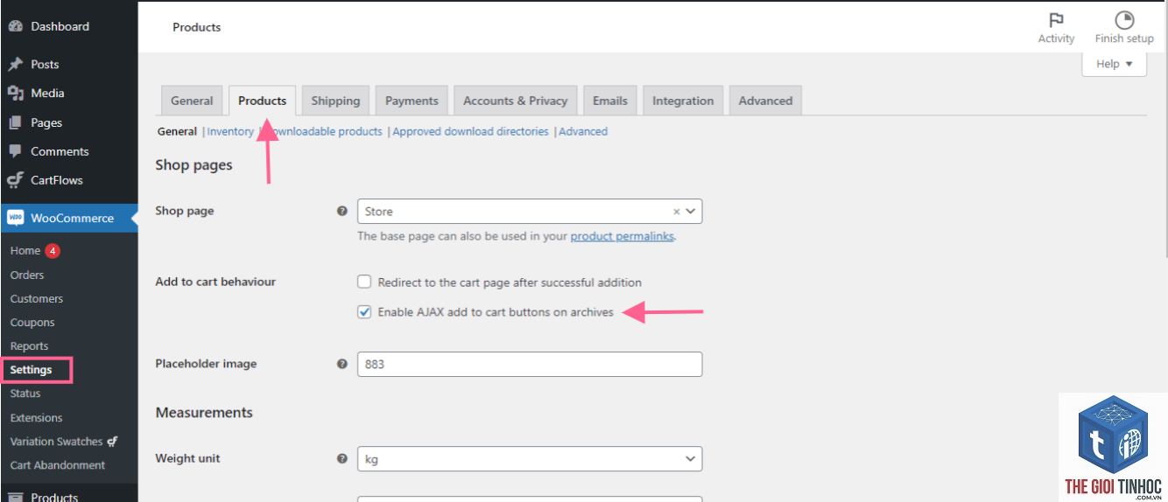Open Approved download directories link

(471, 131)
